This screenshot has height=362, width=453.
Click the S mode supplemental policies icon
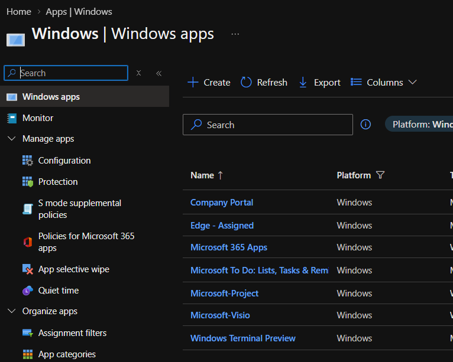coord(28,209)
